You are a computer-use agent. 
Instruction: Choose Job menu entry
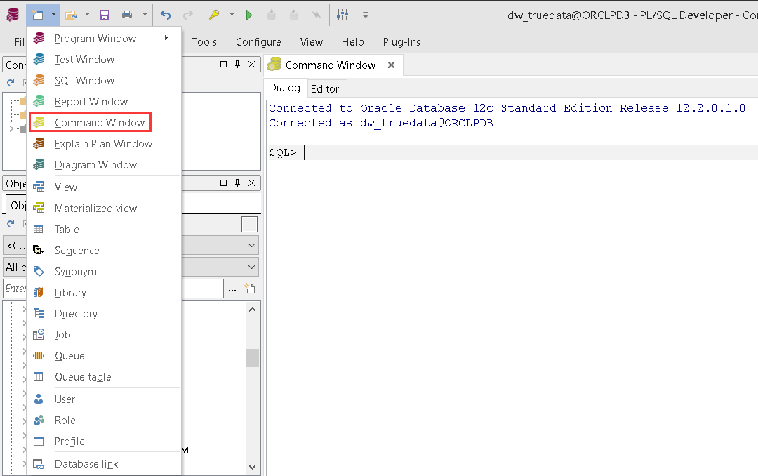(104, 335)
